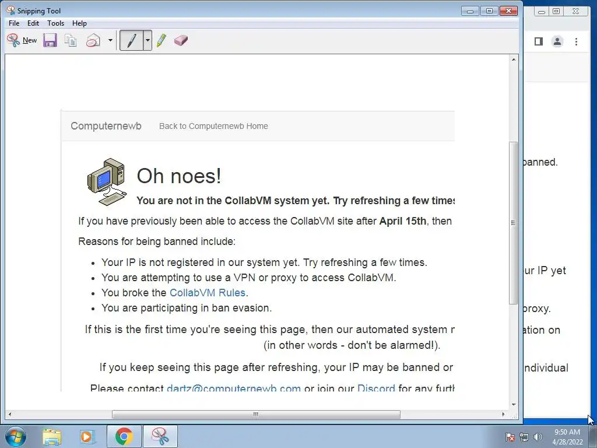The width and height of the screenshot is (597, 448).
Task: Click the Computernewb brand text
Action: click(106, 126)
